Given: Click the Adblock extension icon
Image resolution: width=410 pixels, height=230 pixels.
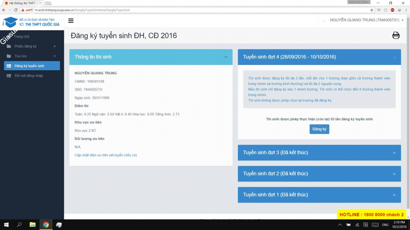Looking at the screenshot, I should (x=392, y=10).
